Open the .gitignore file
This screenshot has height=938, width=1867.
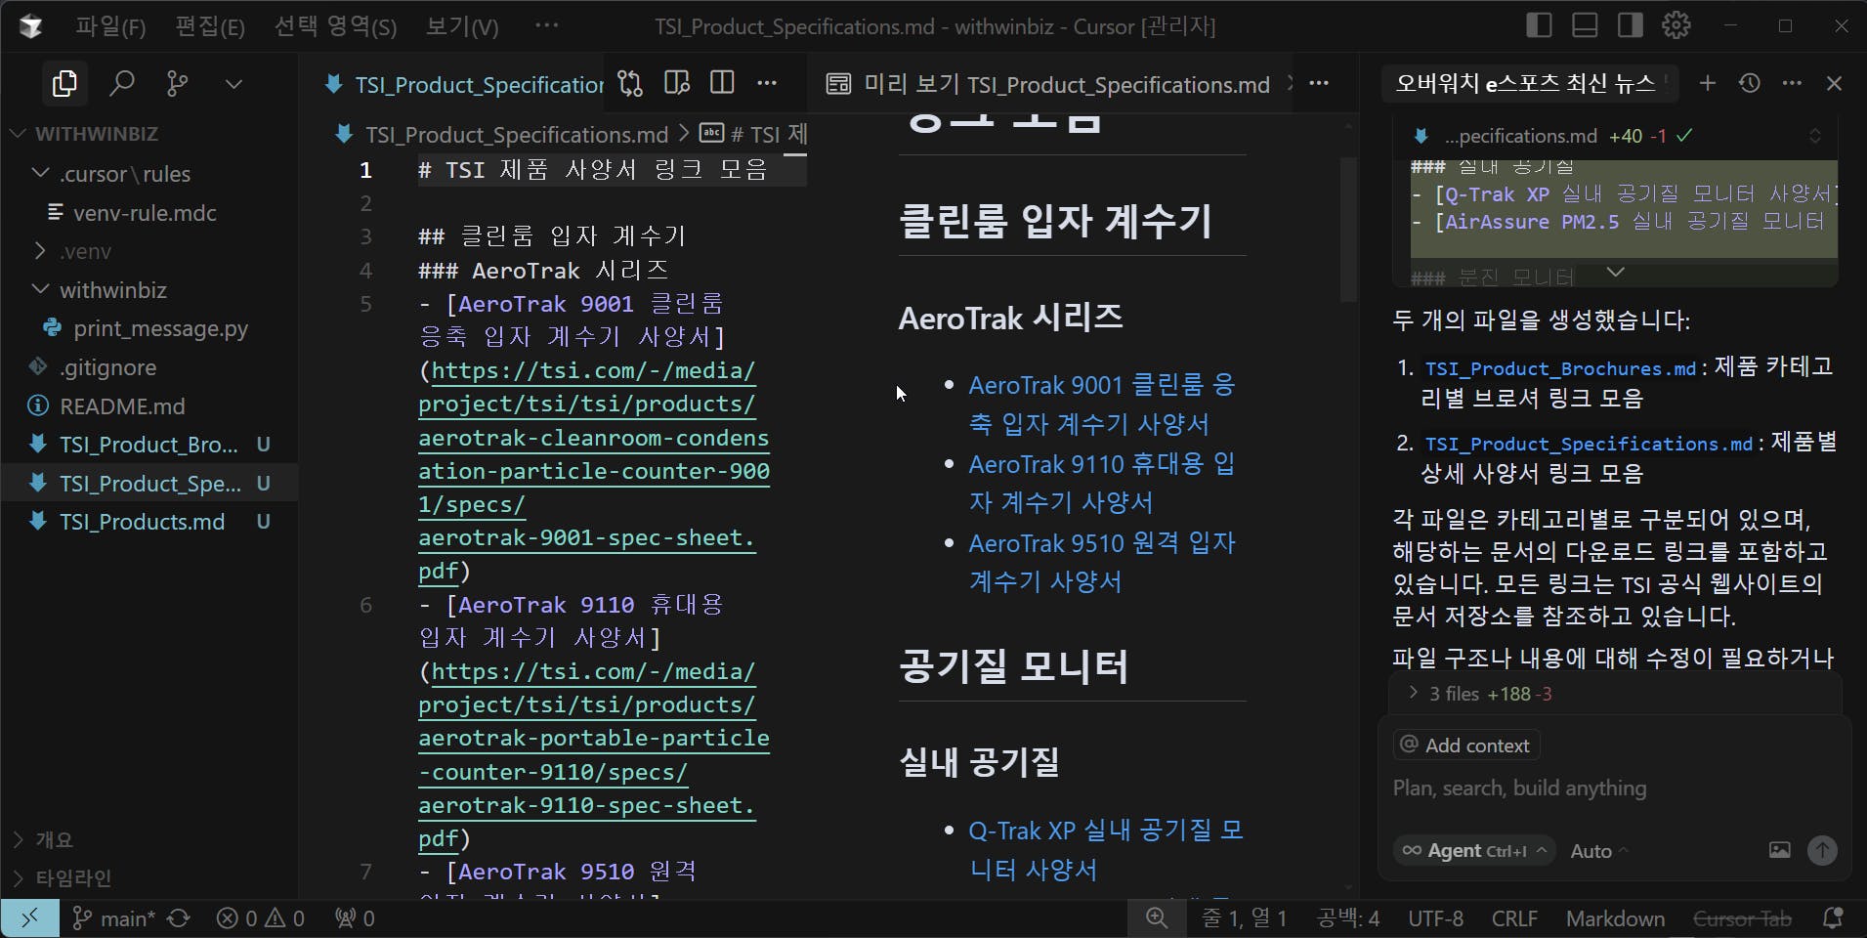pos(107,367)
